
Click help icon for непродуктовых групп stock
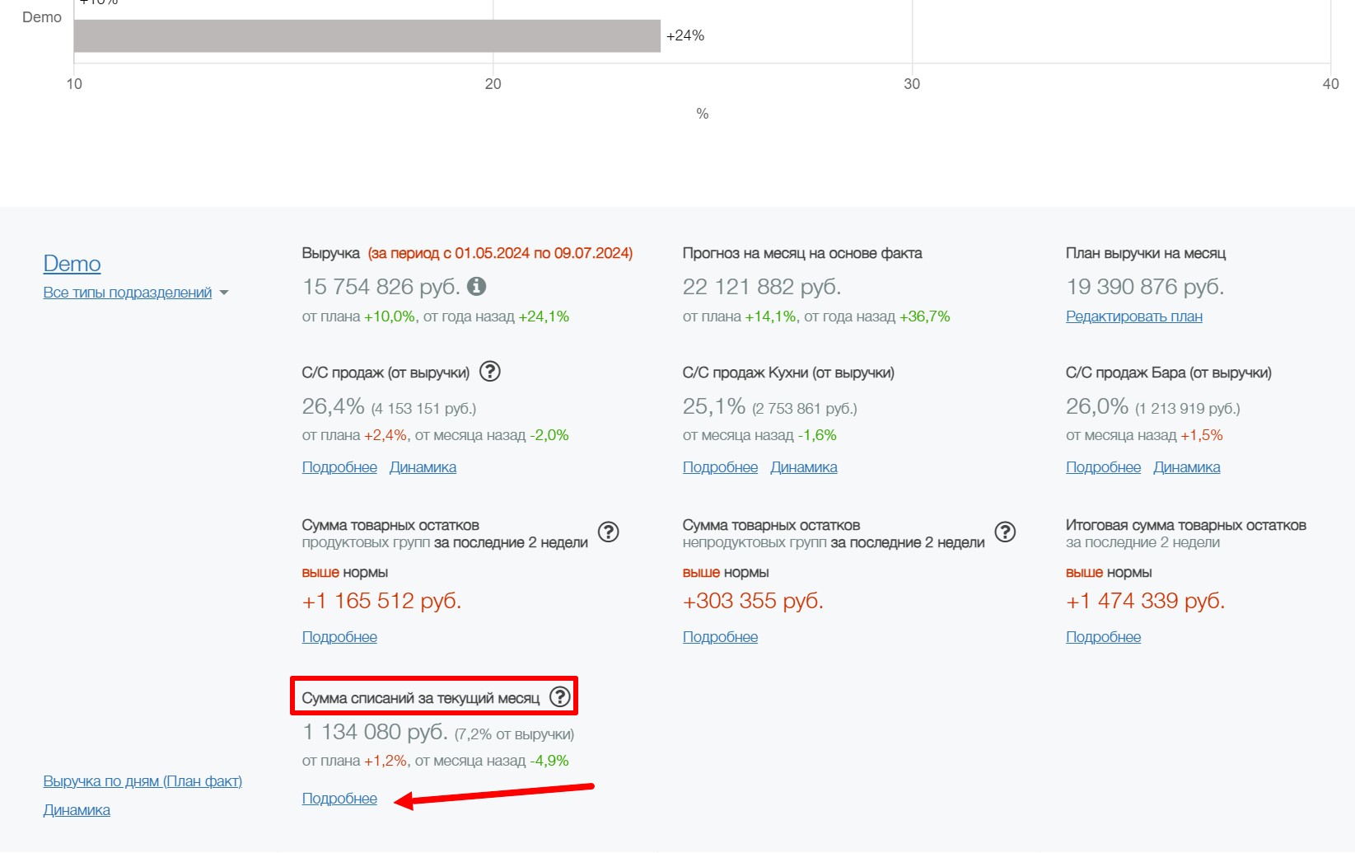point(1005,532)
